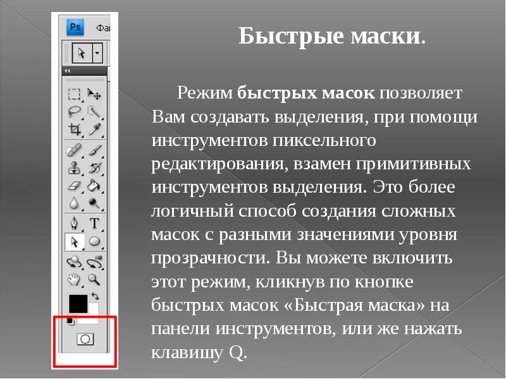Screen dimensions: 506x379
Task: Pick the Clone Stamp tool
Action: [75, 169]
